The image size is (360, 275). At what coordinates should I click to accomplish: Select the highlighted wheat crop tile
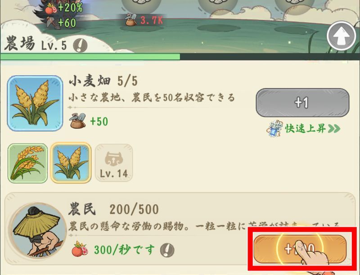71,163
